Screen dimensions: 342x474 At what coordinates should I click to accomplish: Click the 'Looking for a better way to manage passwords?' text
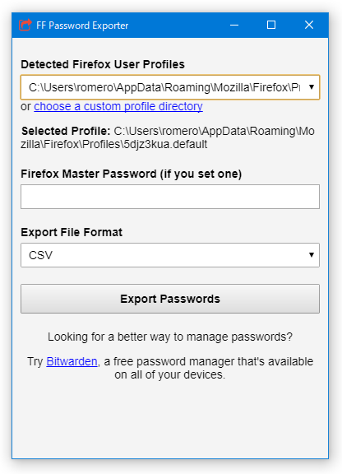tap(170, 337)
